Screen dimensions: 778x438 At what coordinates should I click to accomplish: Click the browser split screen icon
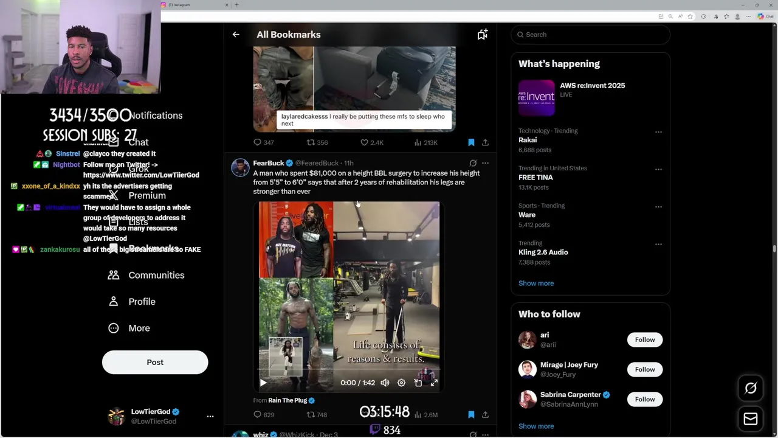(x=661, y=16)
